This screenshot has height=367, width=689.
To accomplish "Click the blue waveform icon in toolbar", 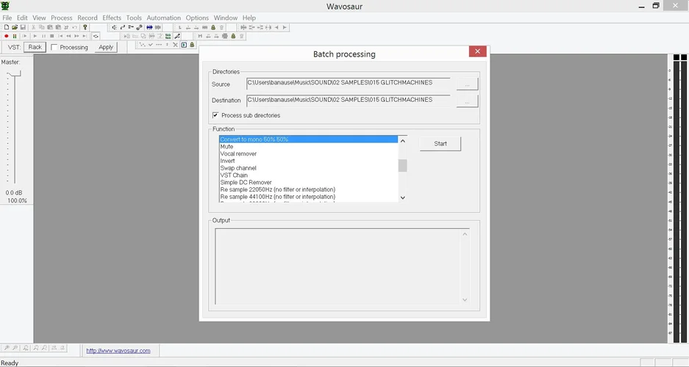I will [149, 27].
